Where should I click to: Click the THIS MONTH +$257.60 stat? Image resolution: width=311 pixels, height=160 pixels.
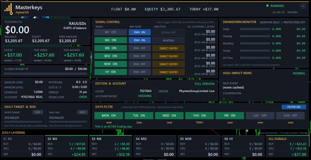click(74, 55)
